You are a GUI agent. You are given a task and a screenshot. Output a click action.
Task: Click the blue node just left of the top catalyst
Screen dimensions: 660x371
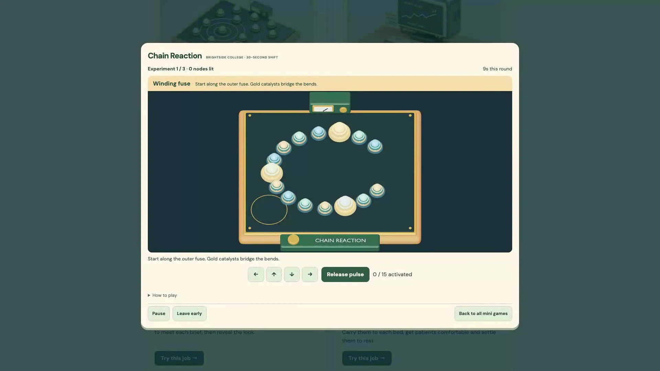(318, 133)
